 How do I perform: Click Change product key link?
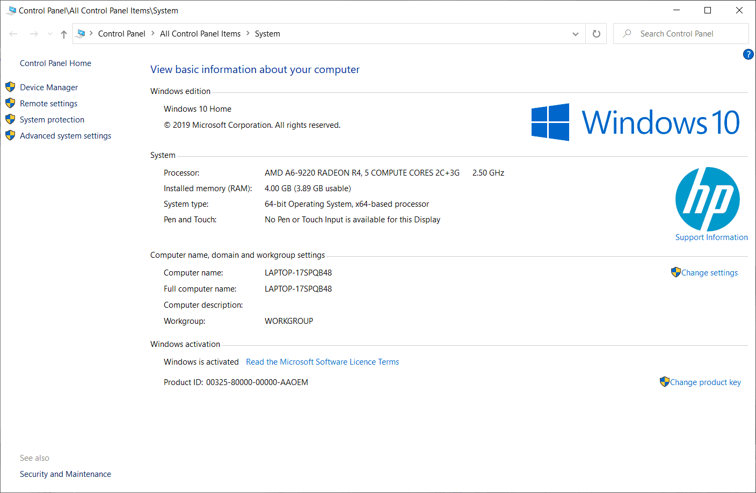(705, 382)
